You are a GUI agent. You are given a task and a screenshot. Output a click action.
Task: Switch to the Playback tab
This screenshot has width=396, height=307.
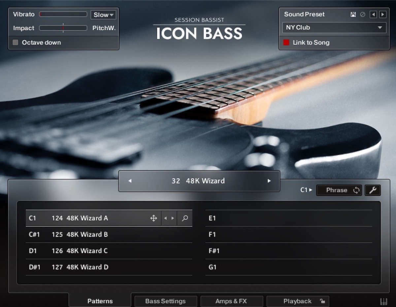[297, 301]
